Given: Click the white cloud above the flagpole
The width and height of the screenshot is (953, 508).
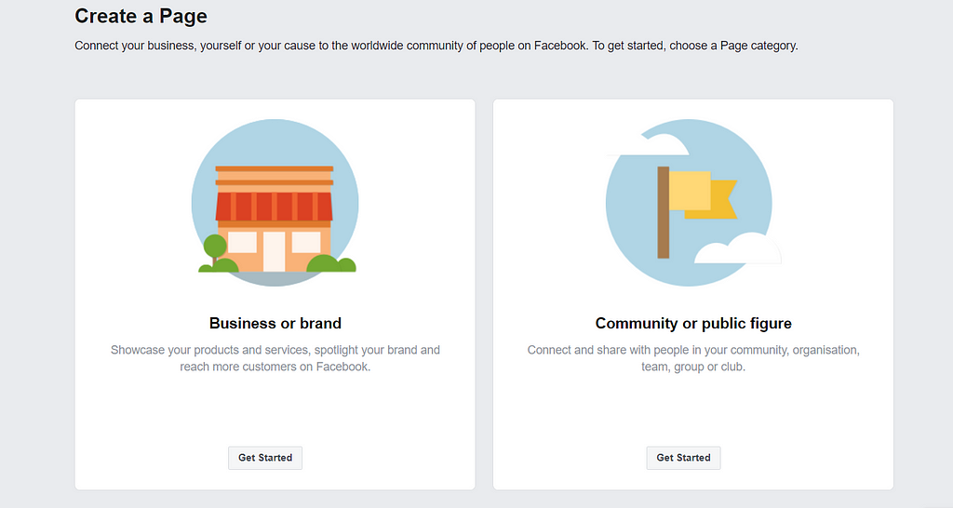Looking at the screenshot, I should click(649, 144).
